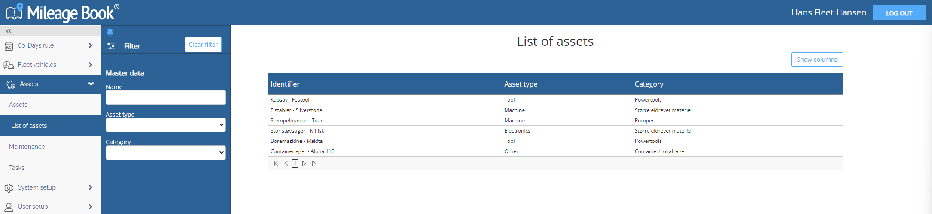This screenshot has width=932, height=214.
Task: Select the Elstabler - Silverstone row
Action: [x=555, y=110]
